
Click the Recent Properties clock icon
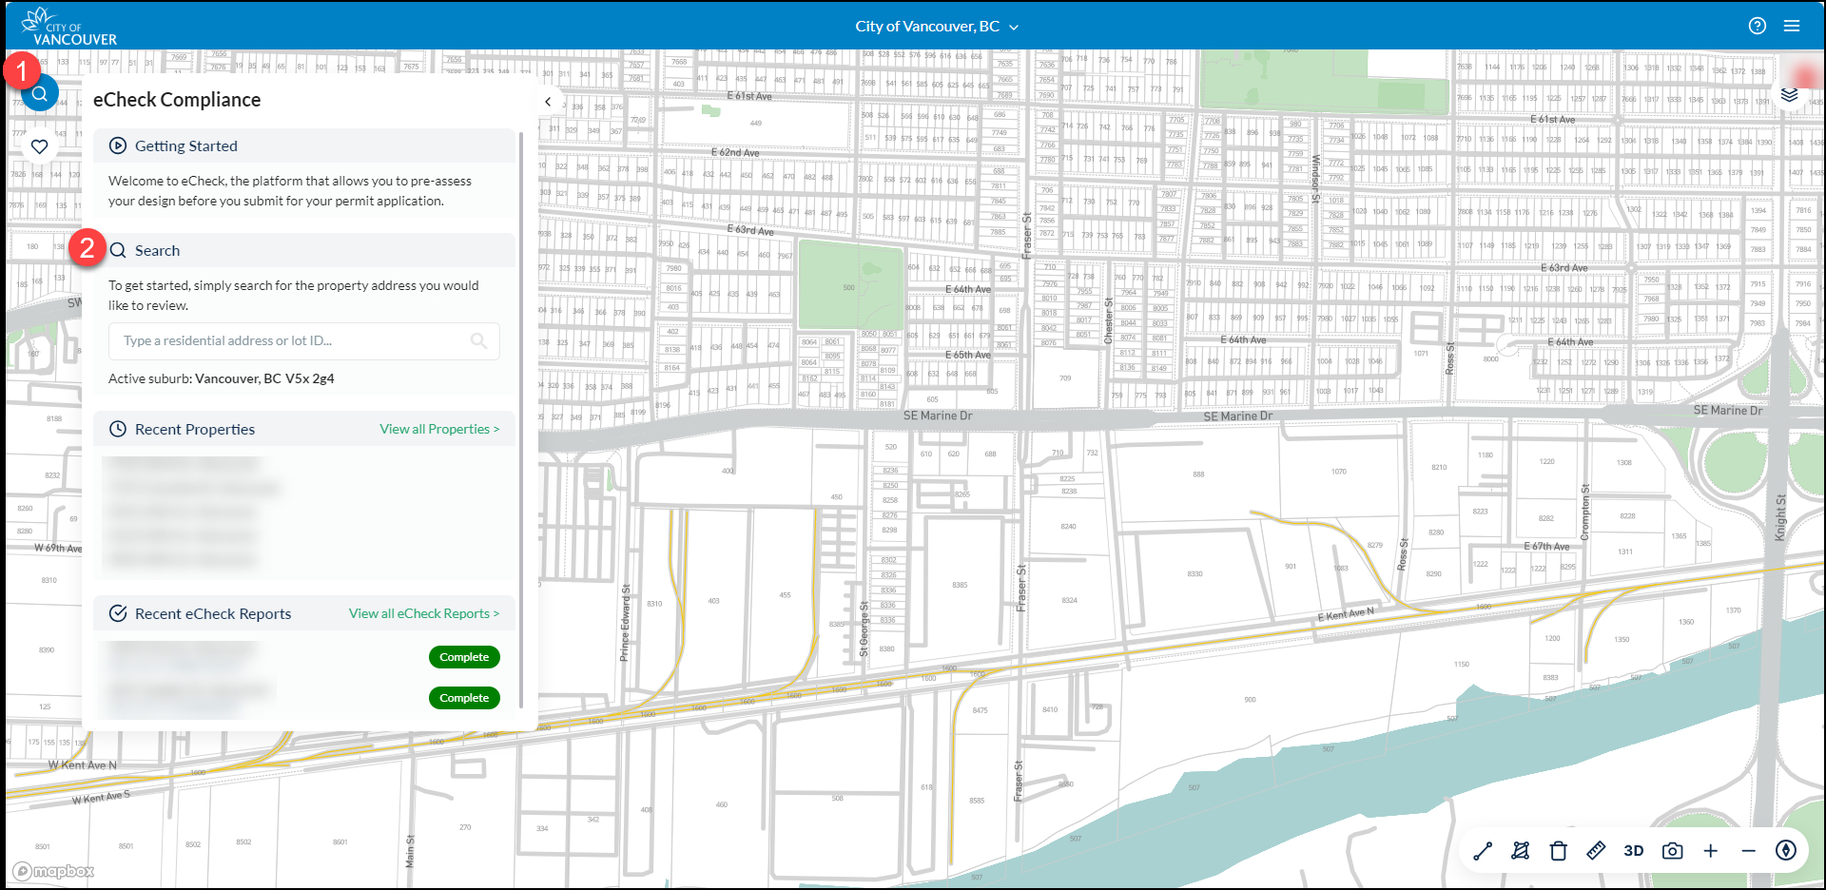tap(118, 429)
